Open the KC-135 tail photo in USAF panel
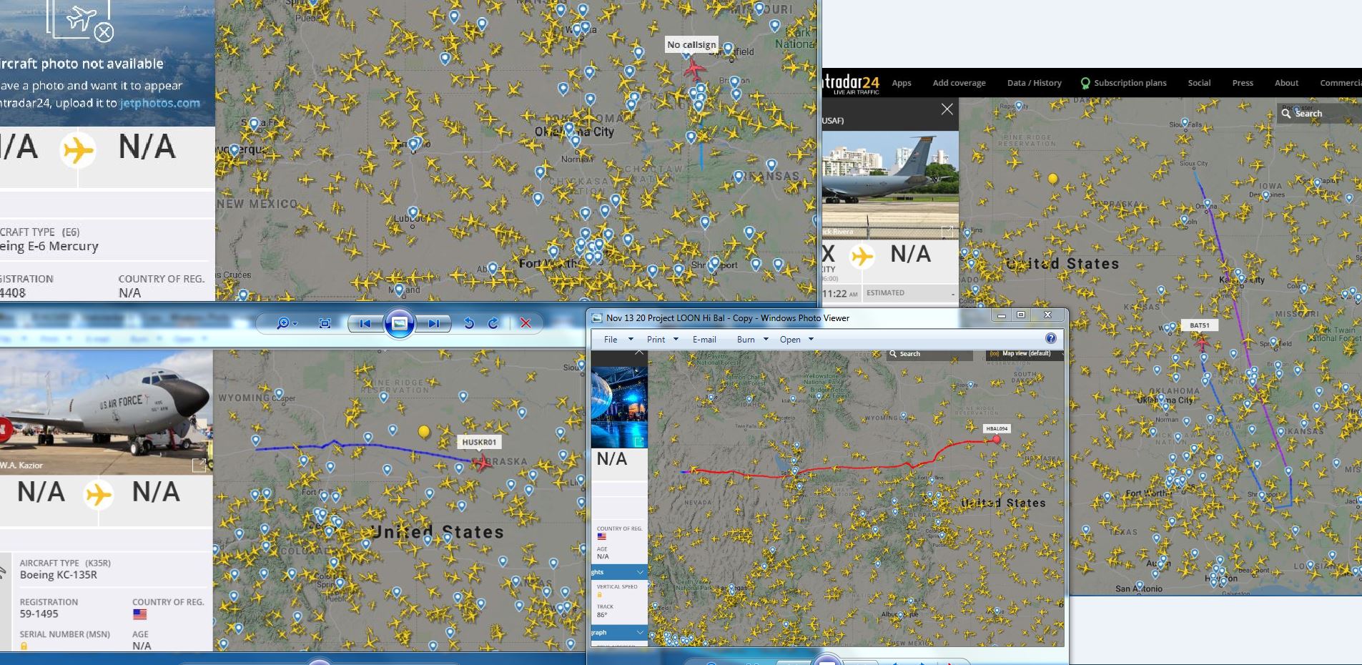 [x=890, y=184]
